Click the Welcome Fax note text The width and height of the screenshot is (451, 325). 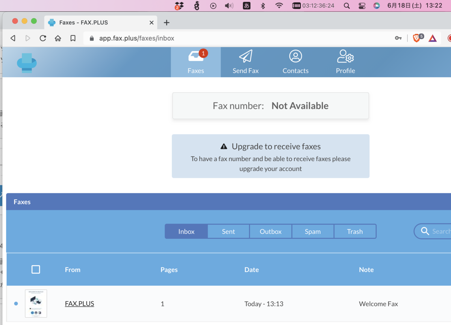(x=378, y=304)
